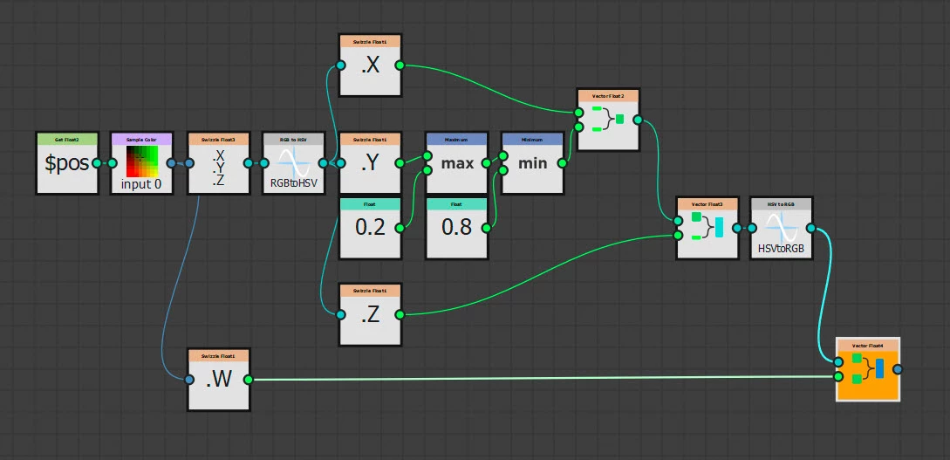The image size is (950, 460).
Task: Click the Vector Float3 upper input connector
Action: (x=678, y=221)
